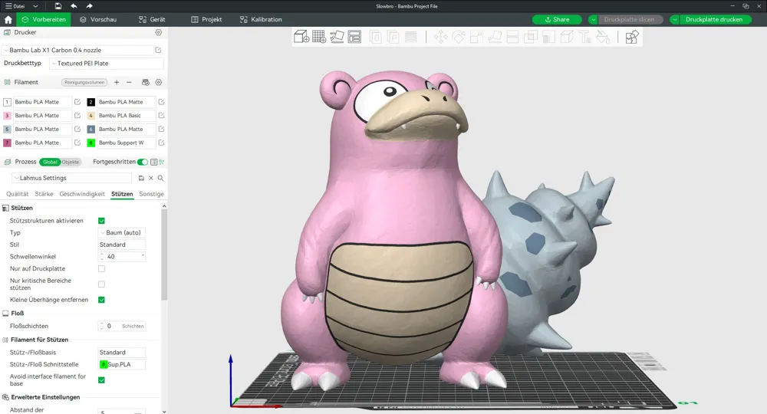
Task: Edit filament 8 Bambu Support W preset
Action: coord(161,143)
